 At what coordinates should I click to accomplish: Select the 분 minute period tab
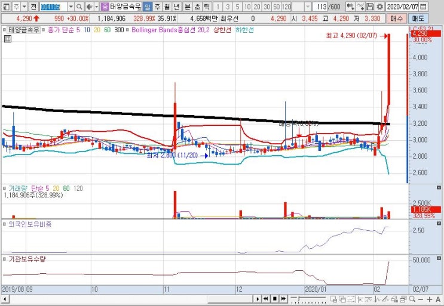tap(188, 7)
